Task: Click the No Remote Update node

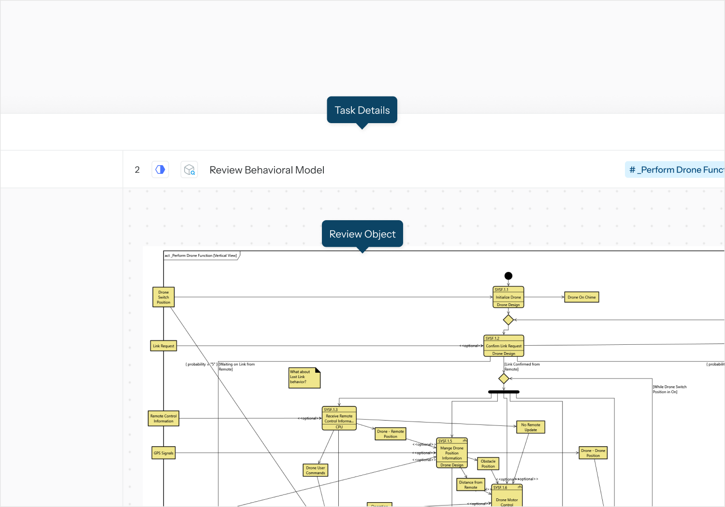Action: click(530, 427)
